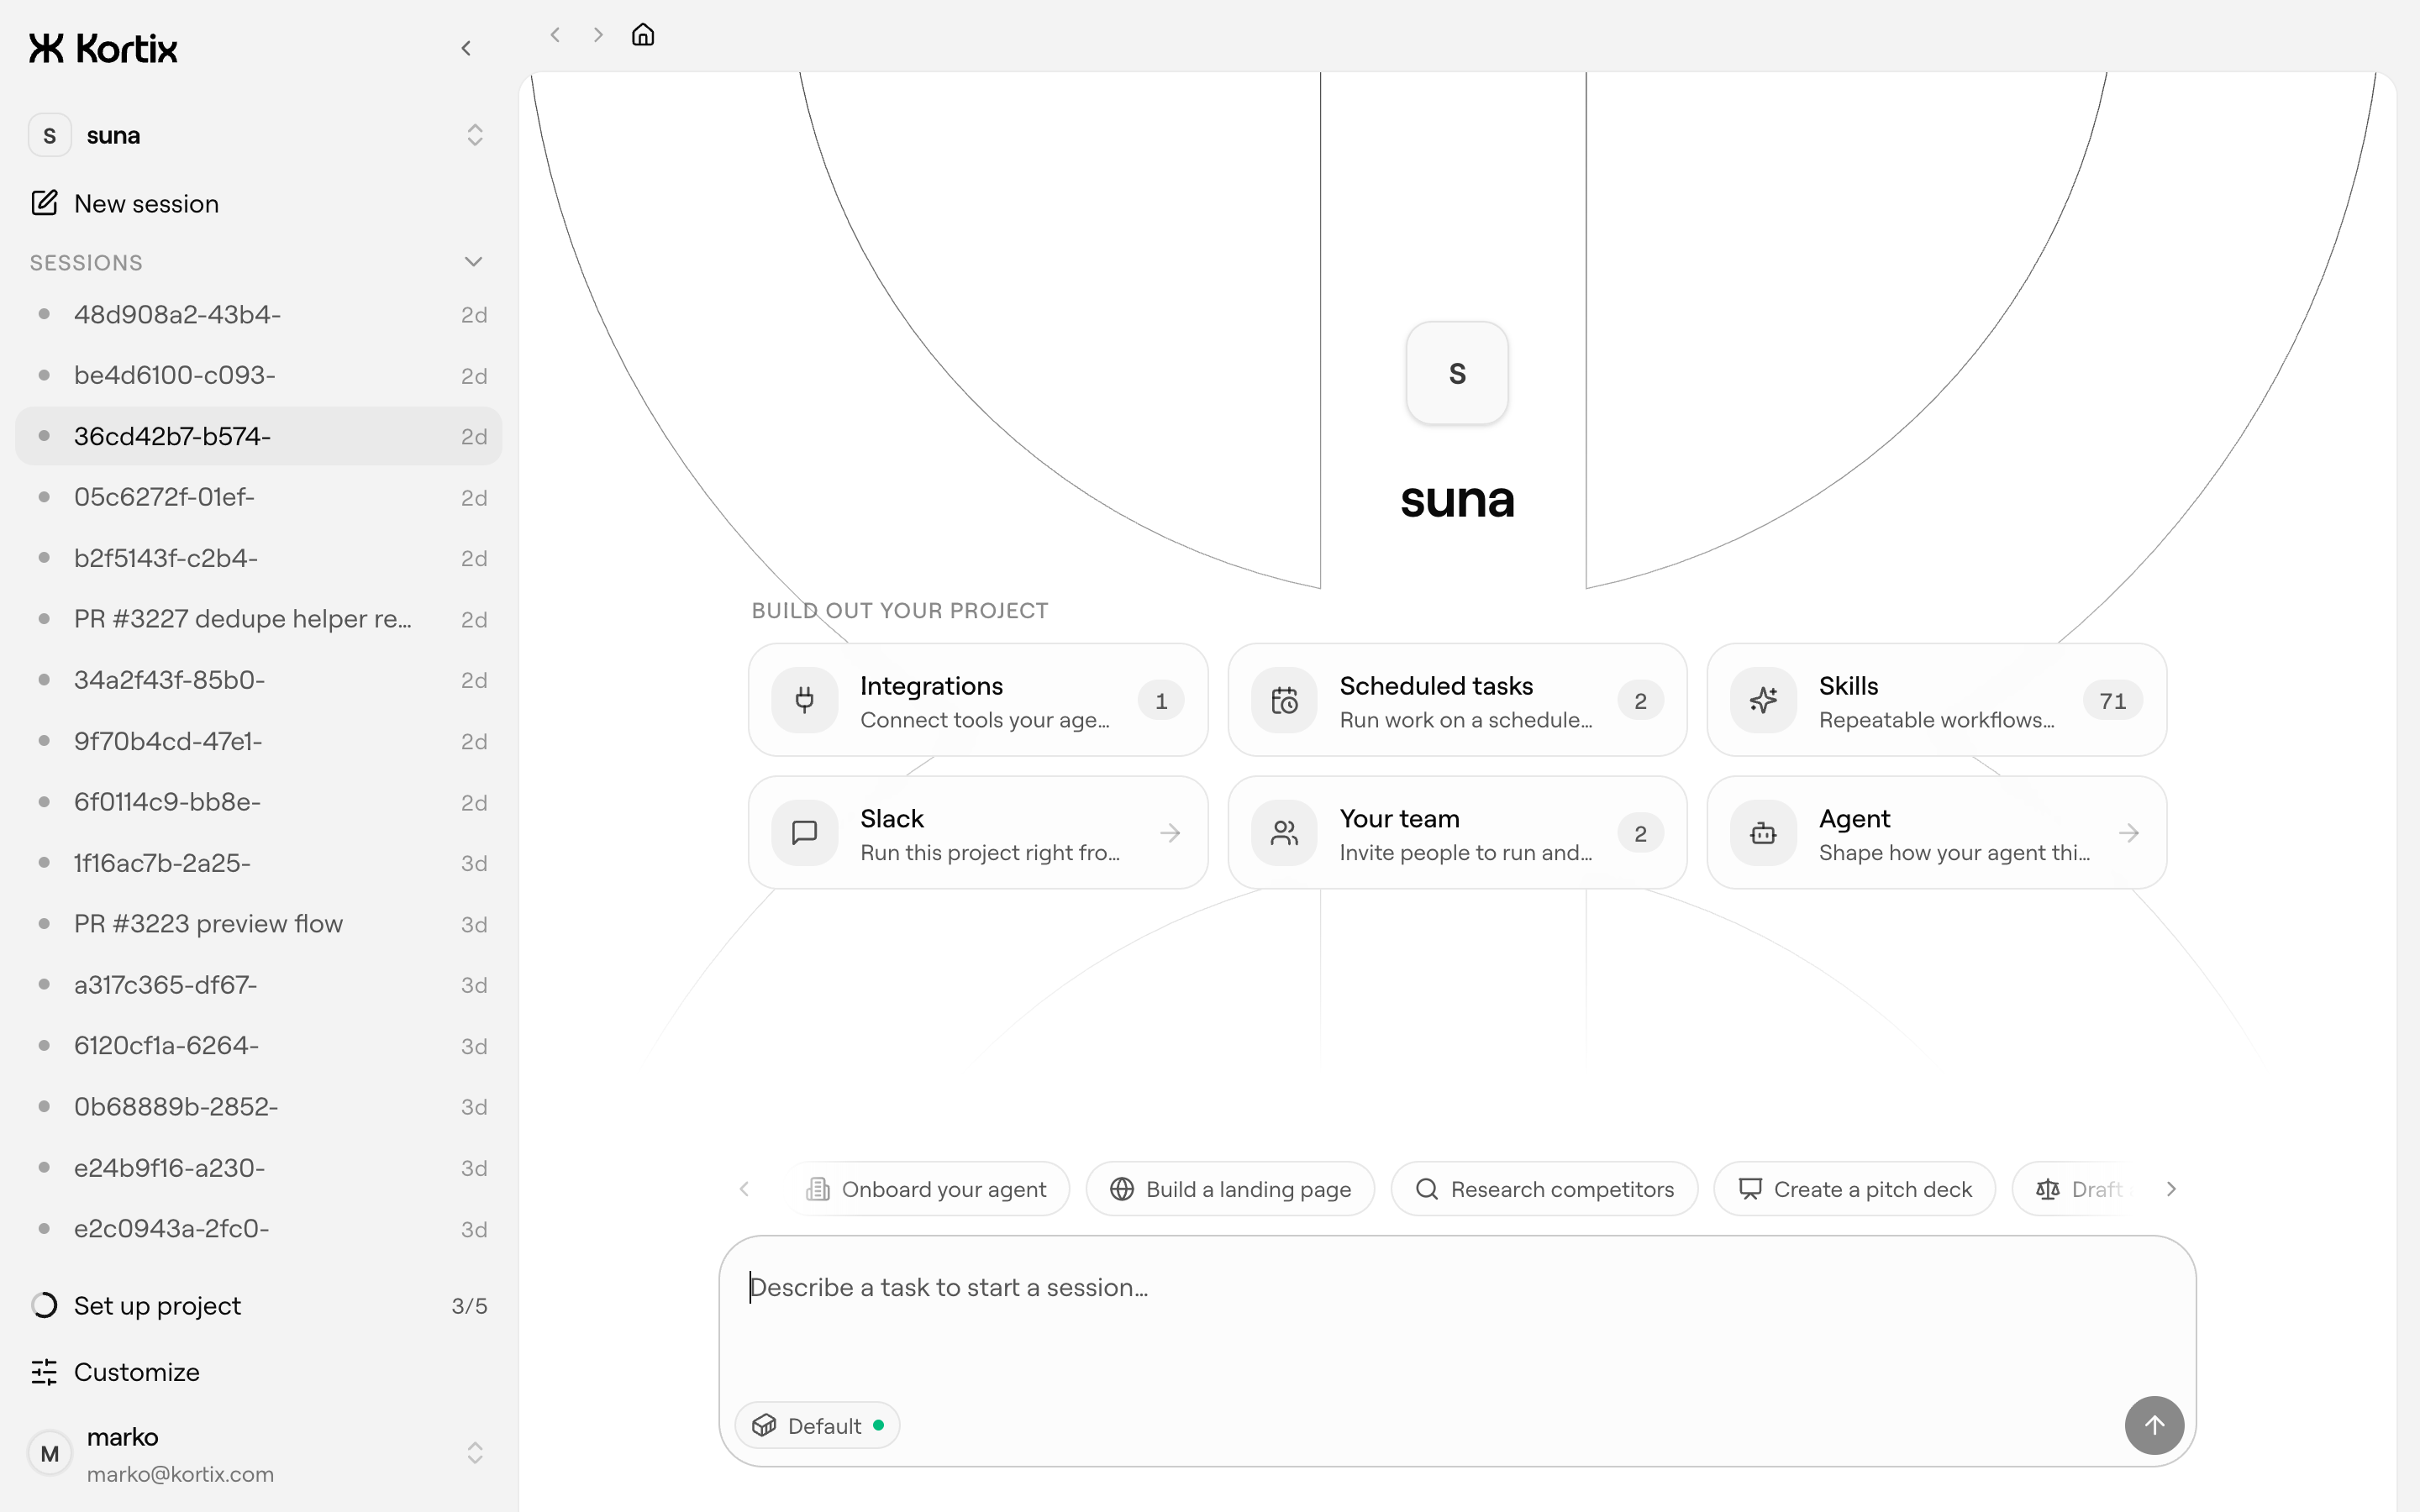The height and width of the screenshot is (1512, 2420).
Task: Collapse the SESSIONS section
Action: coord(474,262)
